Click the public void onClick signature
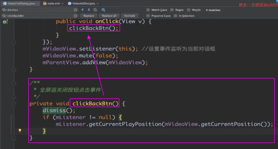 coord(104,21)
